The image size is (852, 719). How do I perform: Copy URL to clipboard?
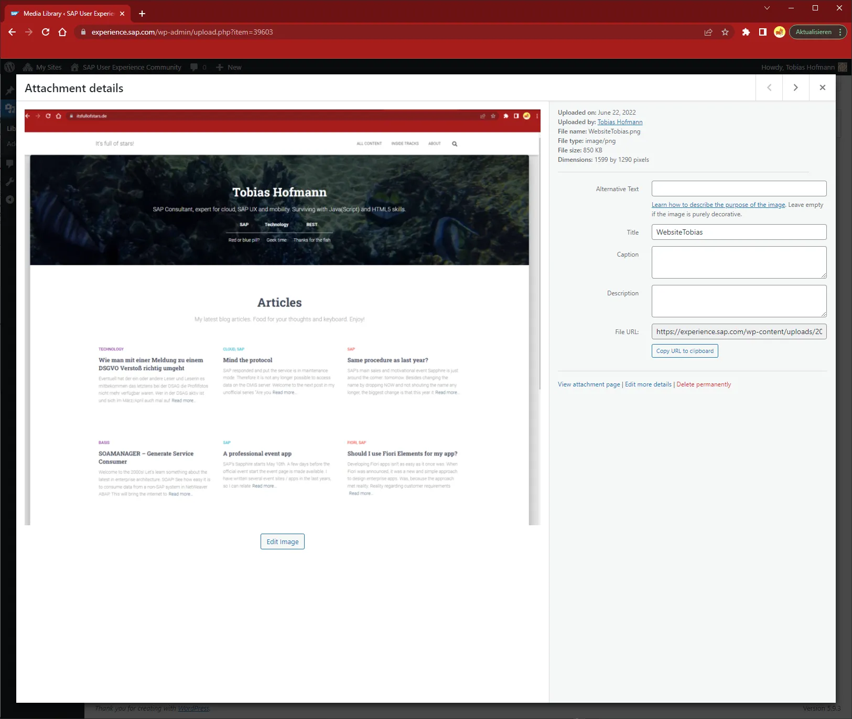(x=684, y=351)
